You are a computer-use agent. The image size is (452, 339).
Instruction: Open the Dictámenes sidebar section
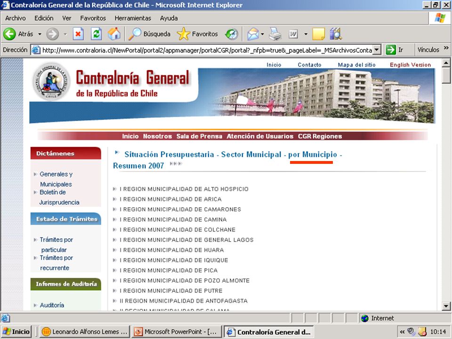point(66,153)
